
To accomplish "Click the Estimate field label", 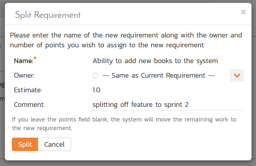I will click(x=28, y=90).
